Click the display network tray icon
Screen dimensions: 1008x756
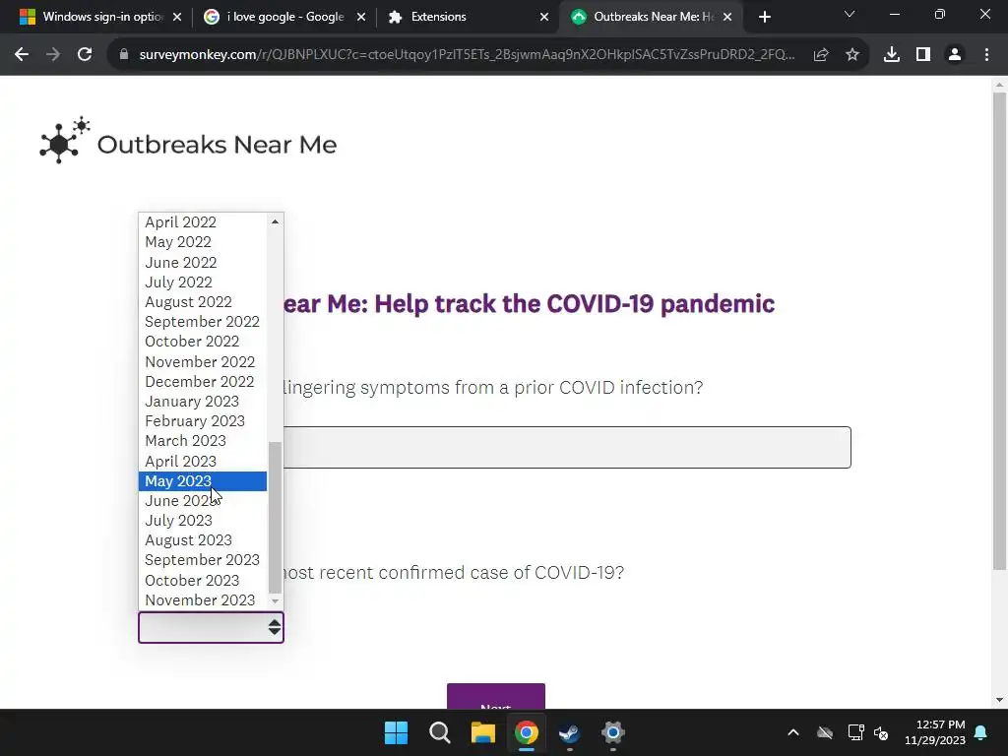(855, 732)
